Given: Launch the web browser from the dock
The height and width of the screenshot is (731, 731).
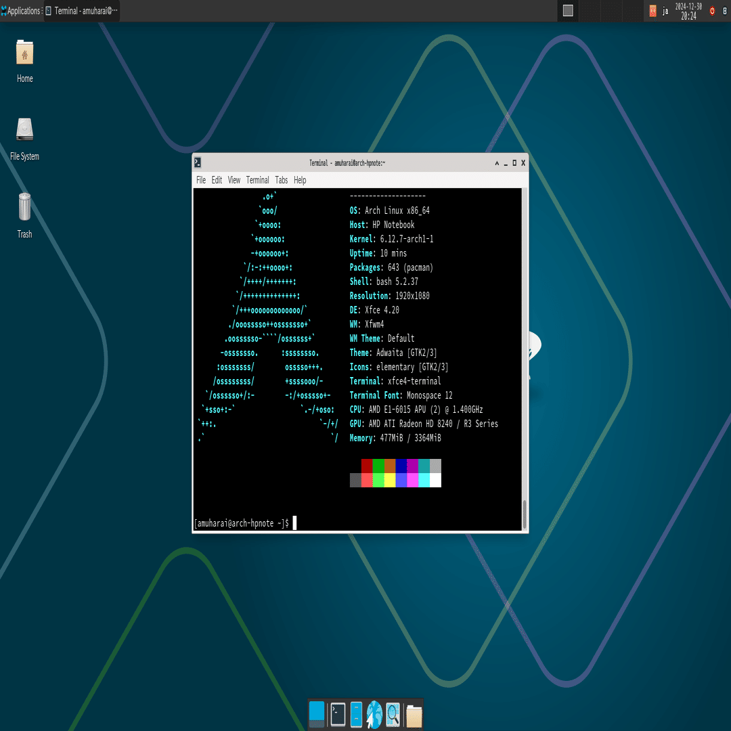Looking at the screenshot, I should point(374,713).
